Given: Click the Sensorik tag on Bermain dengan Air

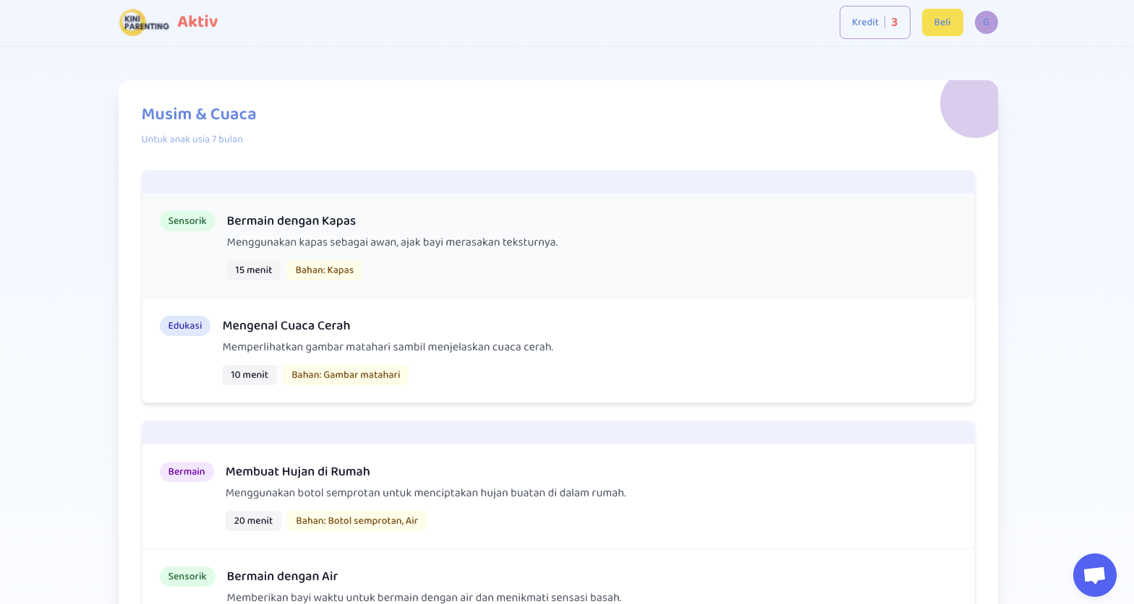Looking at the screenshot, I should [x=187, y=577].
